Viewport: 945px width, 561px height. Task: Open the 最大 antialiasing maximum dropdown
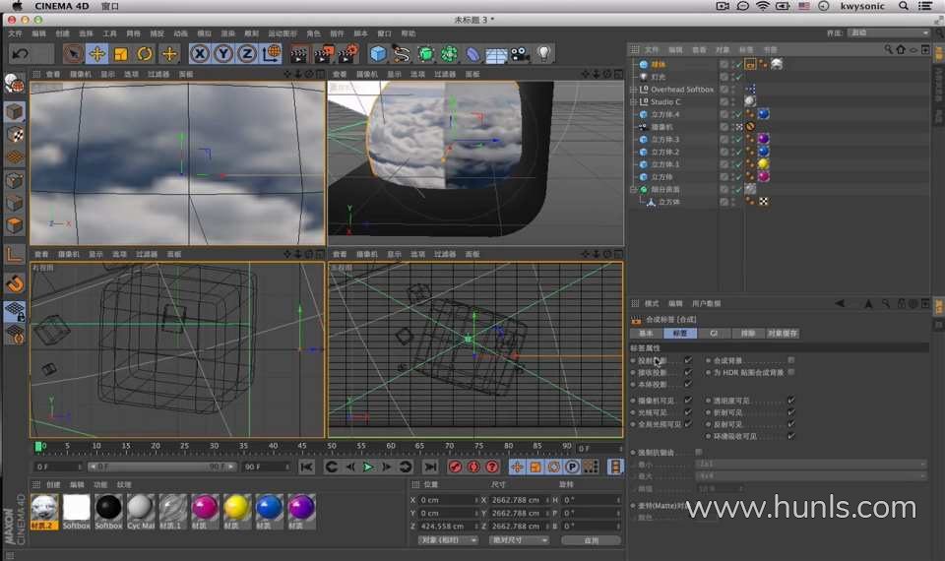811,476
